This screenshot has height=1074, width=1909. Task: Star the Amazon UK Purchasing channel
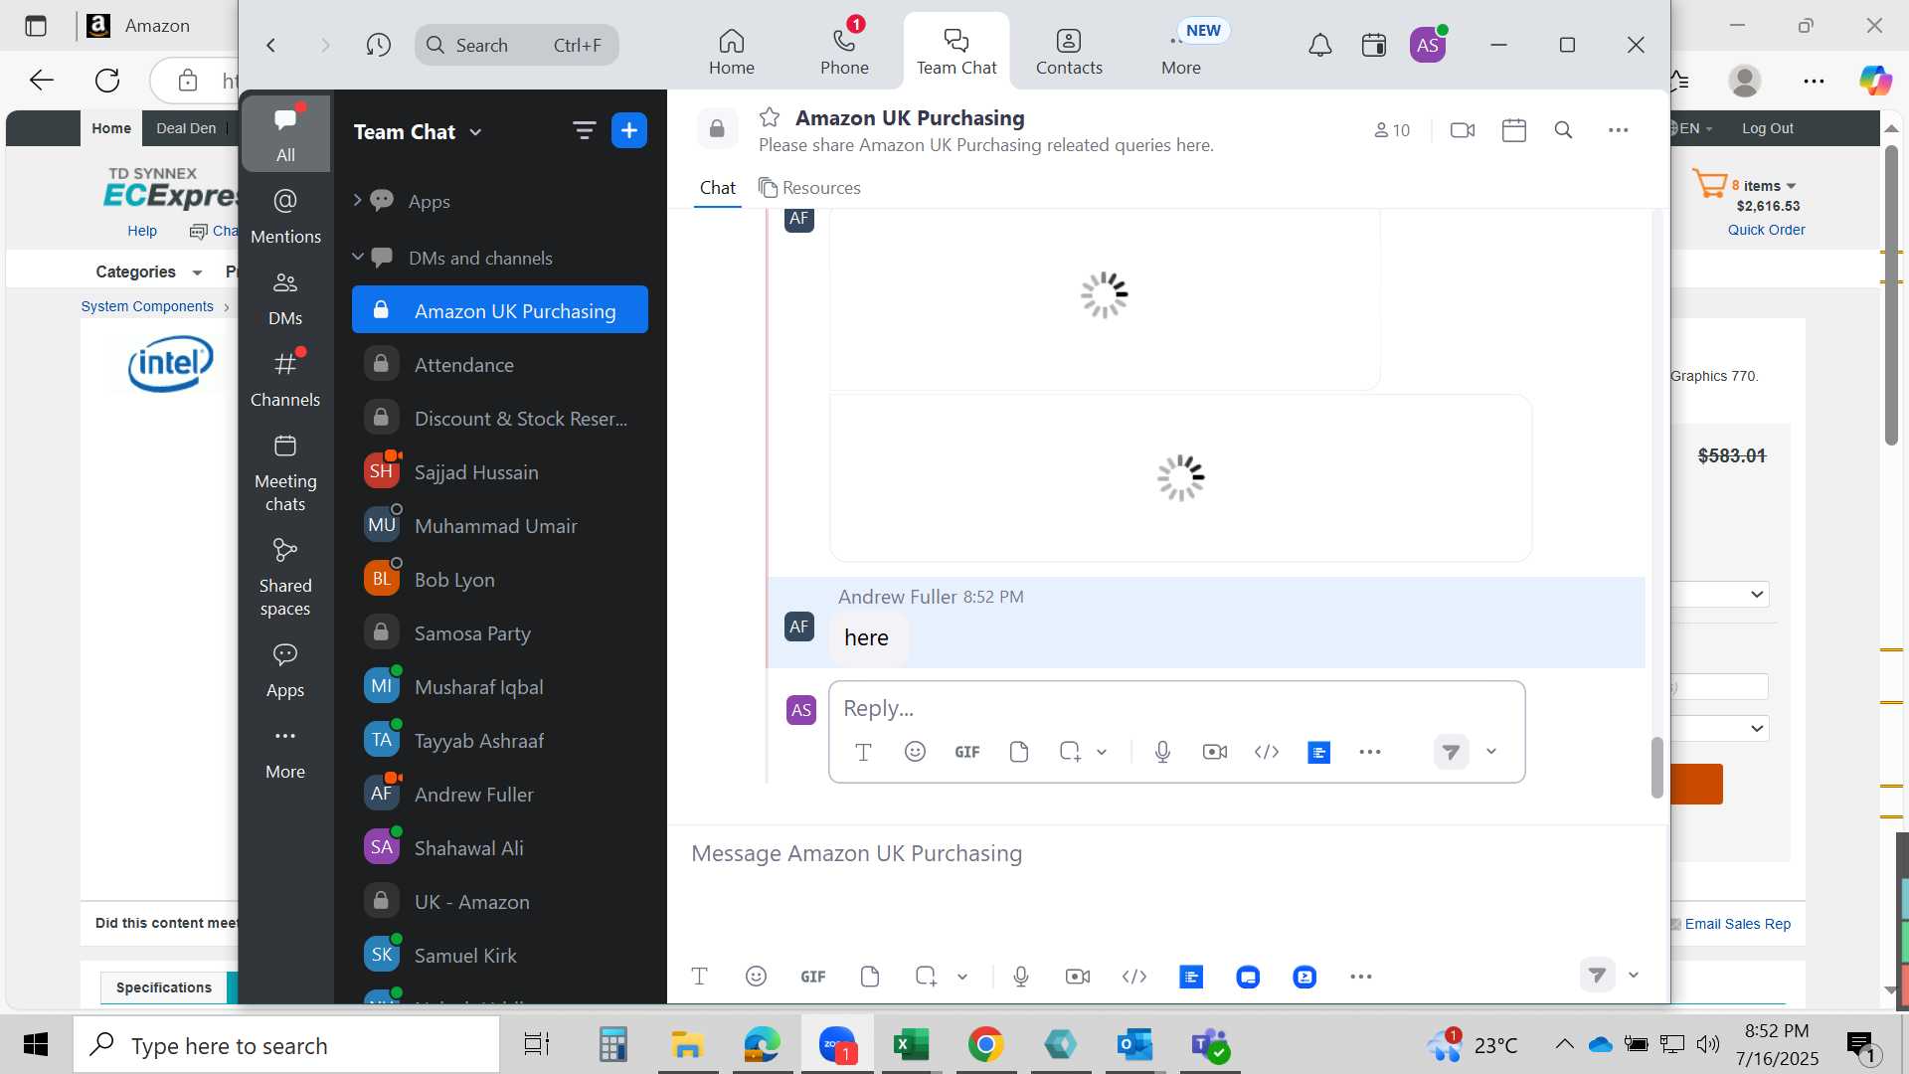click(x=769, y=117)
